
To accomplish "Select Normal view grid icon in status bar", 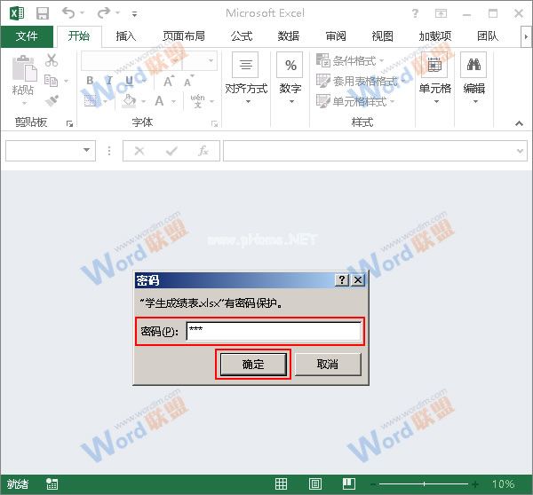I will 281,484.
